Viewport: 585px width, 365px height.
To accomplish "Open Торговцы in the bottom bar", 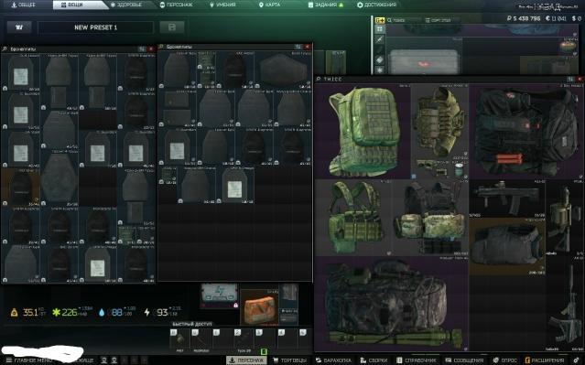I will [289, 360].
